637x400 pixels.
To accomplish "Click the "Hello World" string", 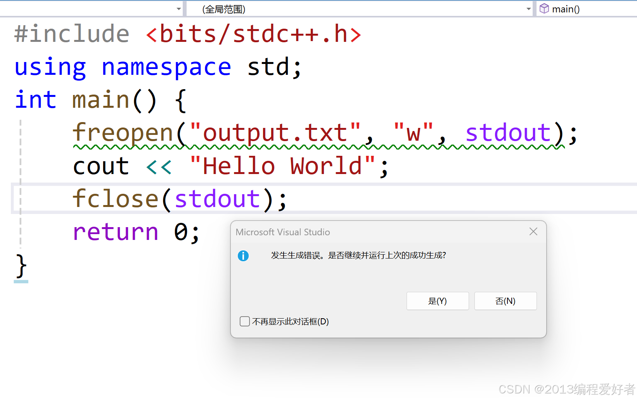I will (x=282, y=166).
